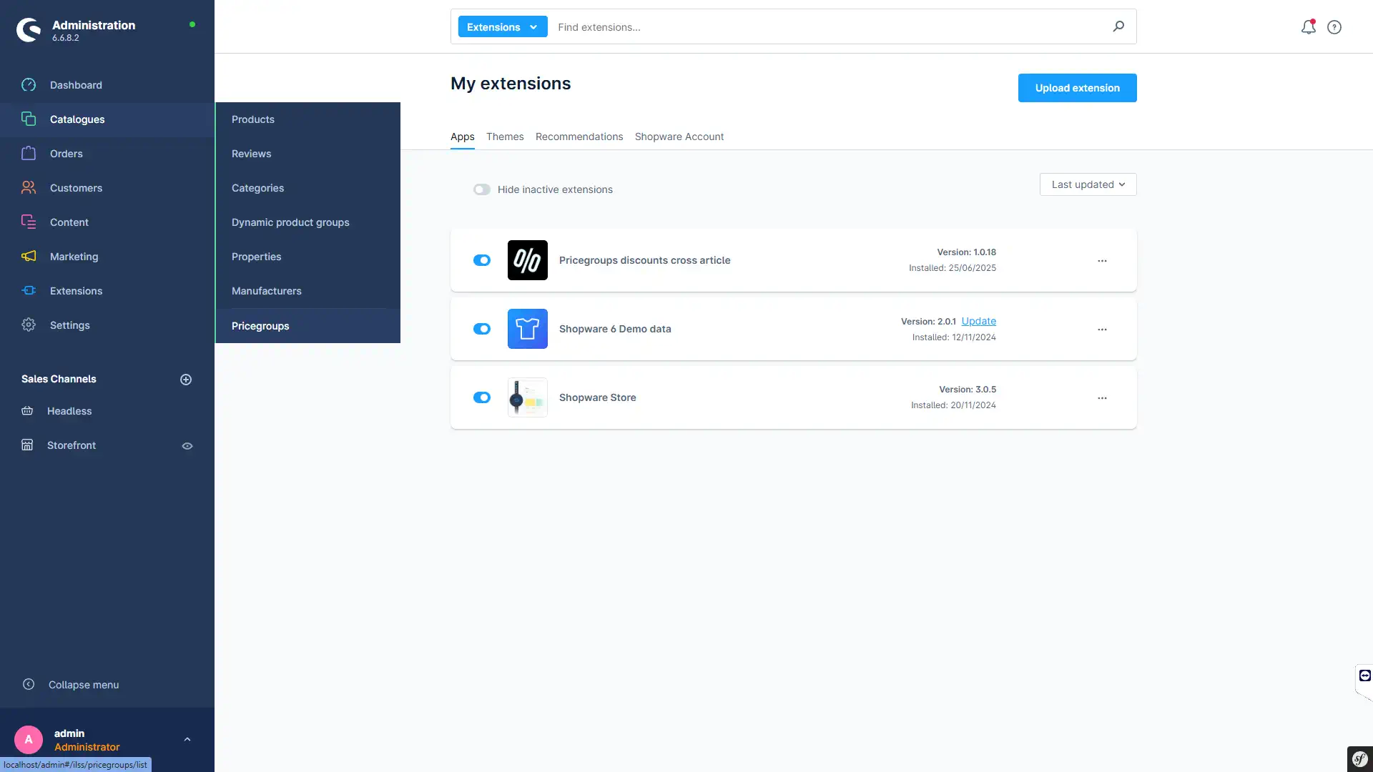Click the Shopware logo icon
The image size is (1373, 772).
[29, 30]
